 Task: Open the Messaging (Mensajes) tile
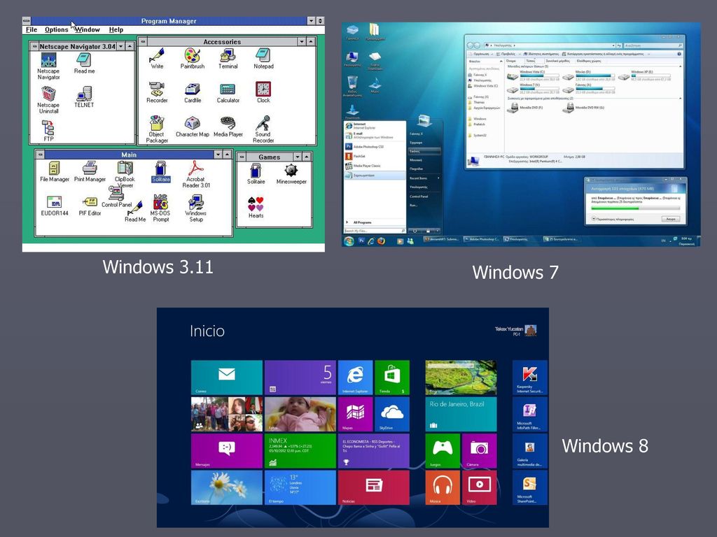point(227,451)
